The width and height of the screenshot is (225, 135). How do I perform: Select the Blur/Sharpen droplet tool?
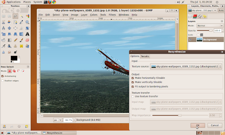click(3, 52)
